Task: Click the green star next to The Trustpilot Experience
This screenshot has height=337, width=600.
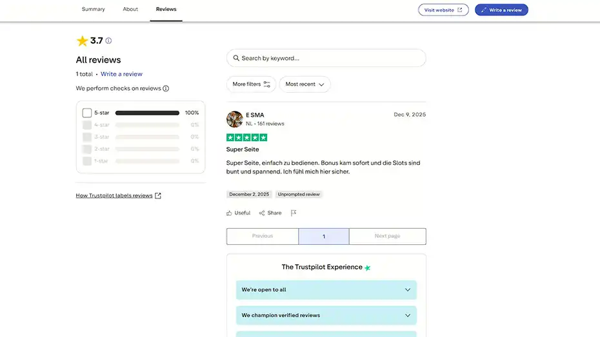Action: (367, 268)
